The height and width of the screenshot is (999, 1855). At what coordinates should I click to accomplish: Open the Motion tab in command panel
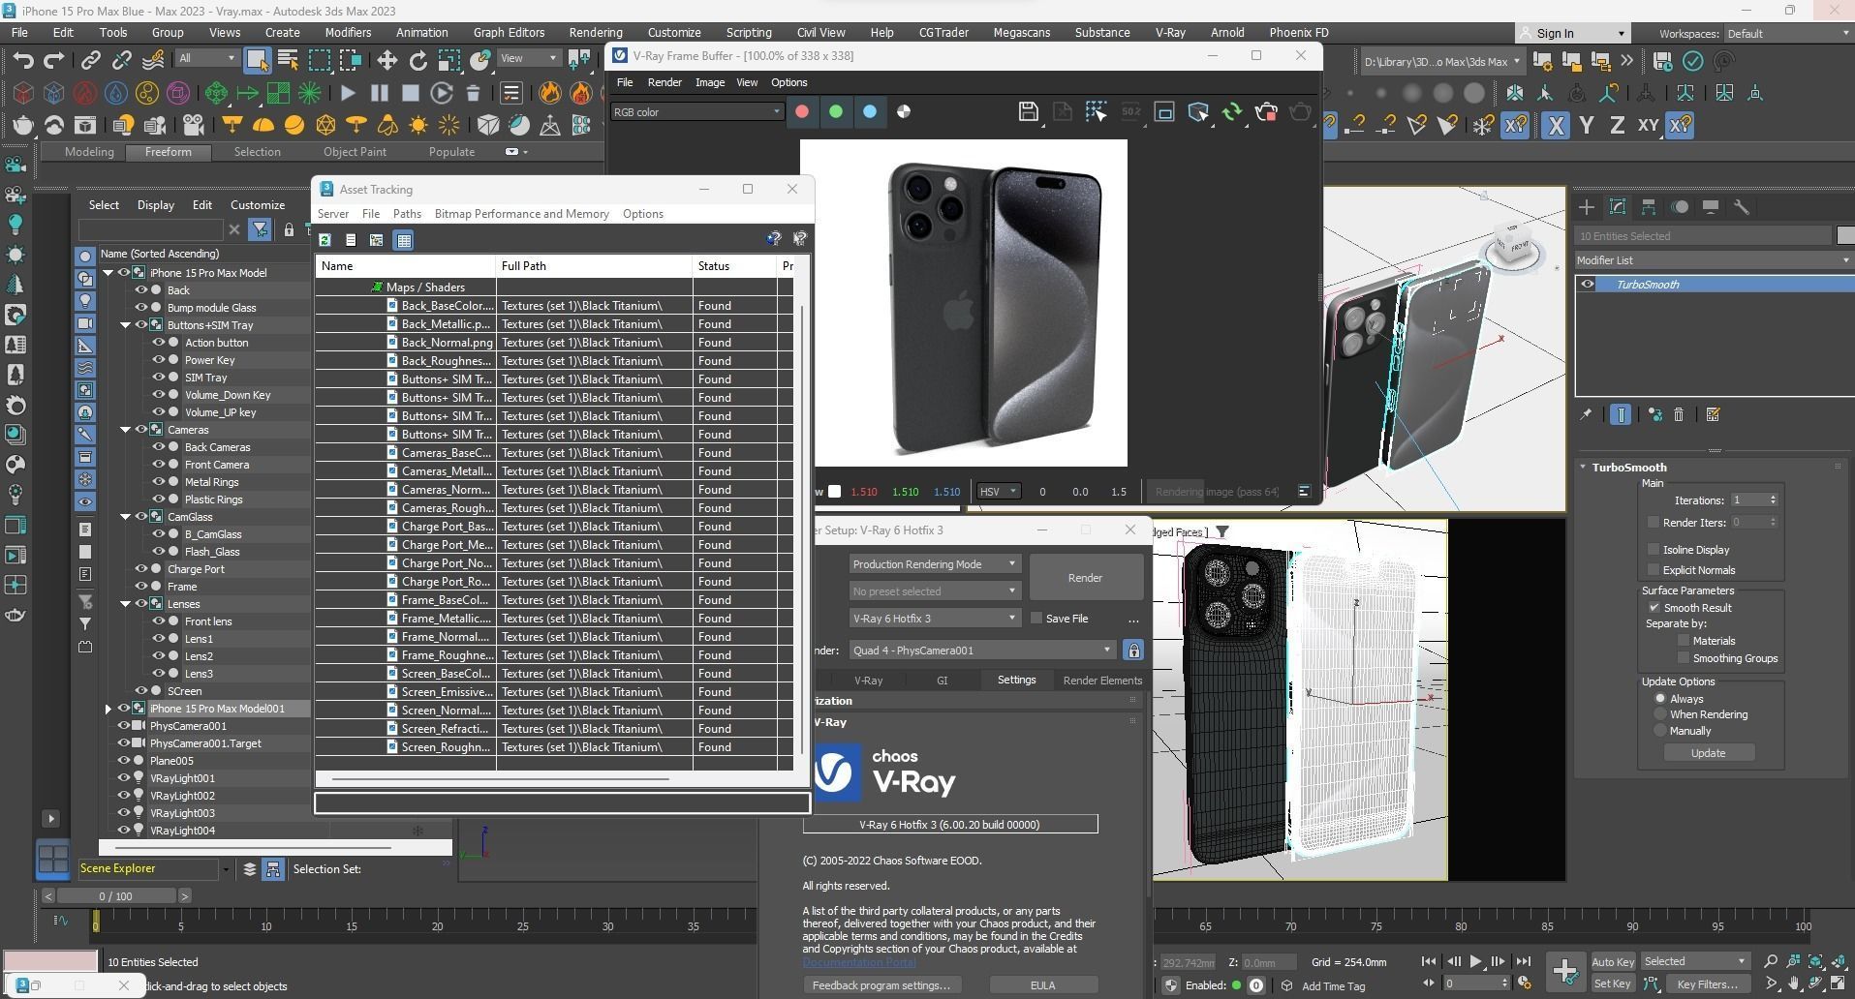[1680, 207]
